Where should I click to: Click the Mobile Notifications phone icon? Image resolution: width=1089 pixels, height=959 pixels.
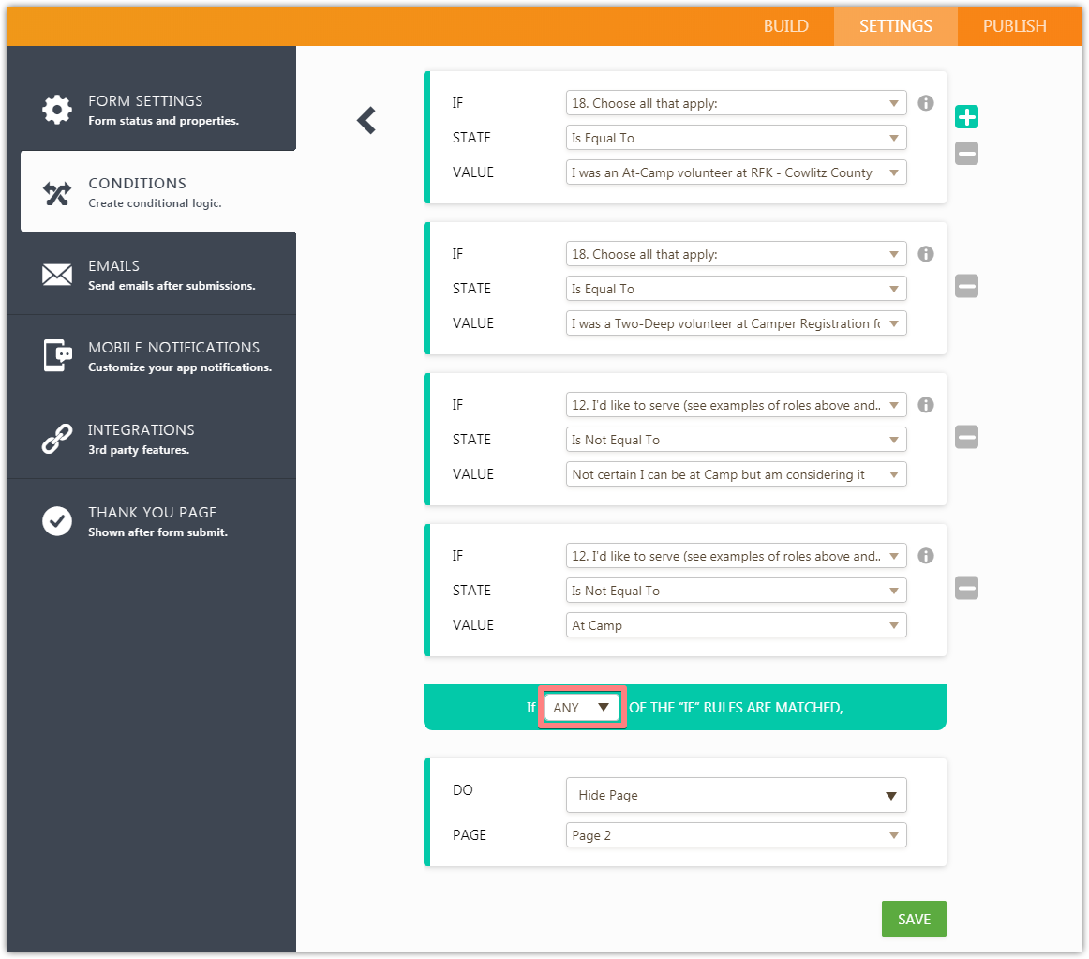tap(56, 356)
